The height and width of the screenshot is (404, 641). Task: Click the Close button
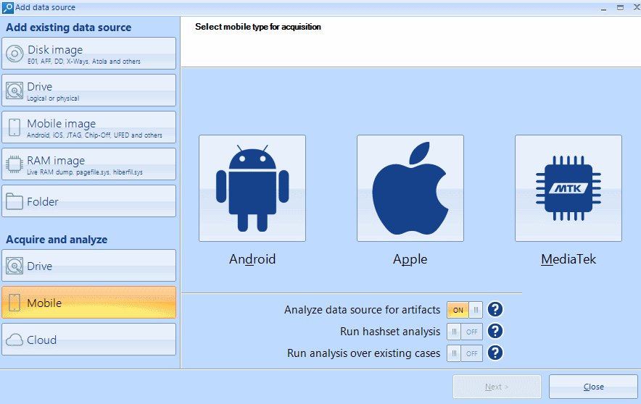click(x=593, y=387)
